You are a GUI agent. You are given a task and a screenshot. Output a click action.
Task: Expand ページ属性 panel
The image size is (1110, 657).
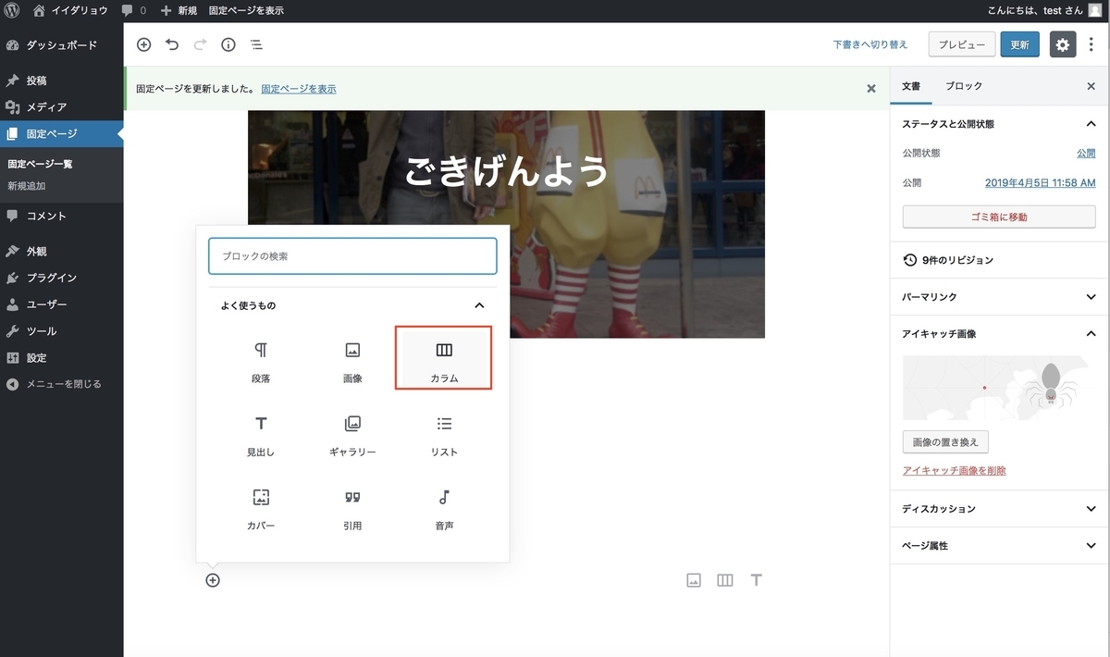pyautogui.click(x=999, y=546)
